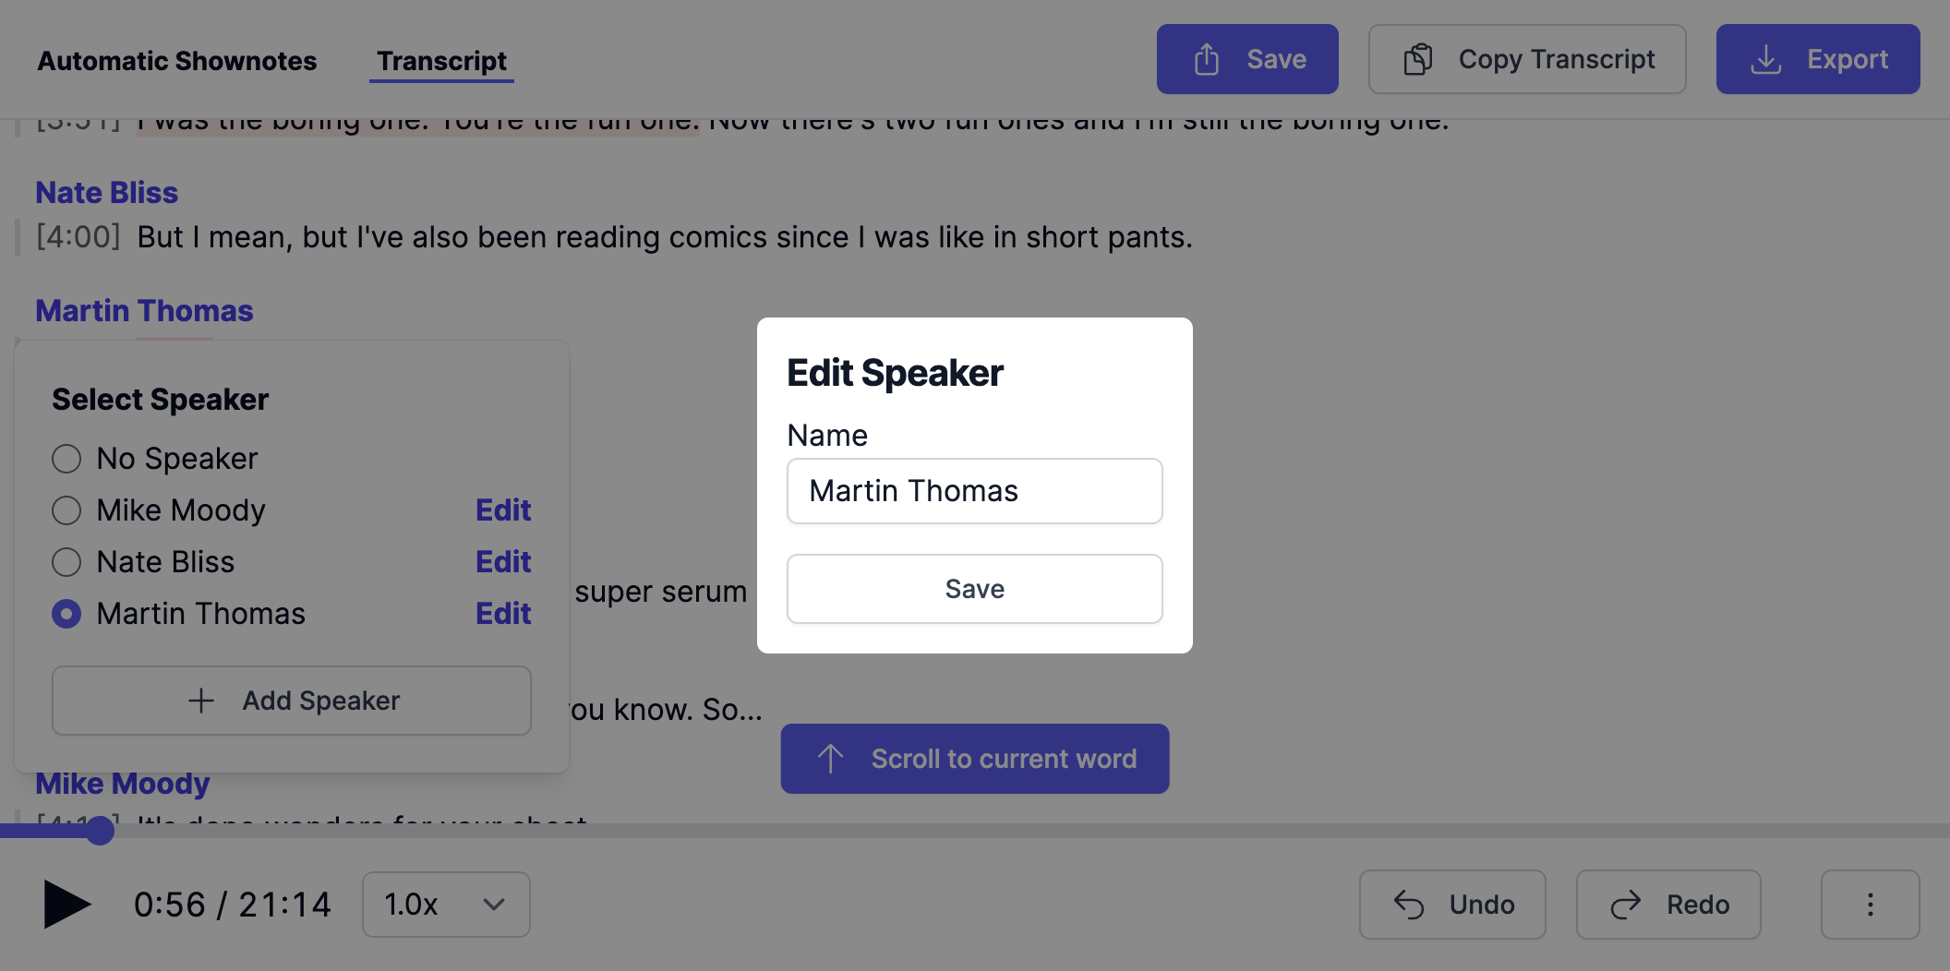The height and width of the screenshot is (971, 1950).
Task: Click the play button icon
Action: pyautogui.click(x=67, y=905)
